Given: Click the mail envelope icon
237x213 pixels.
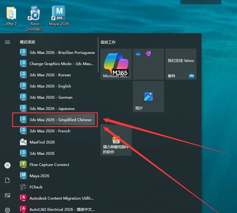Looking at the screenshot, I should coord(192,76).
